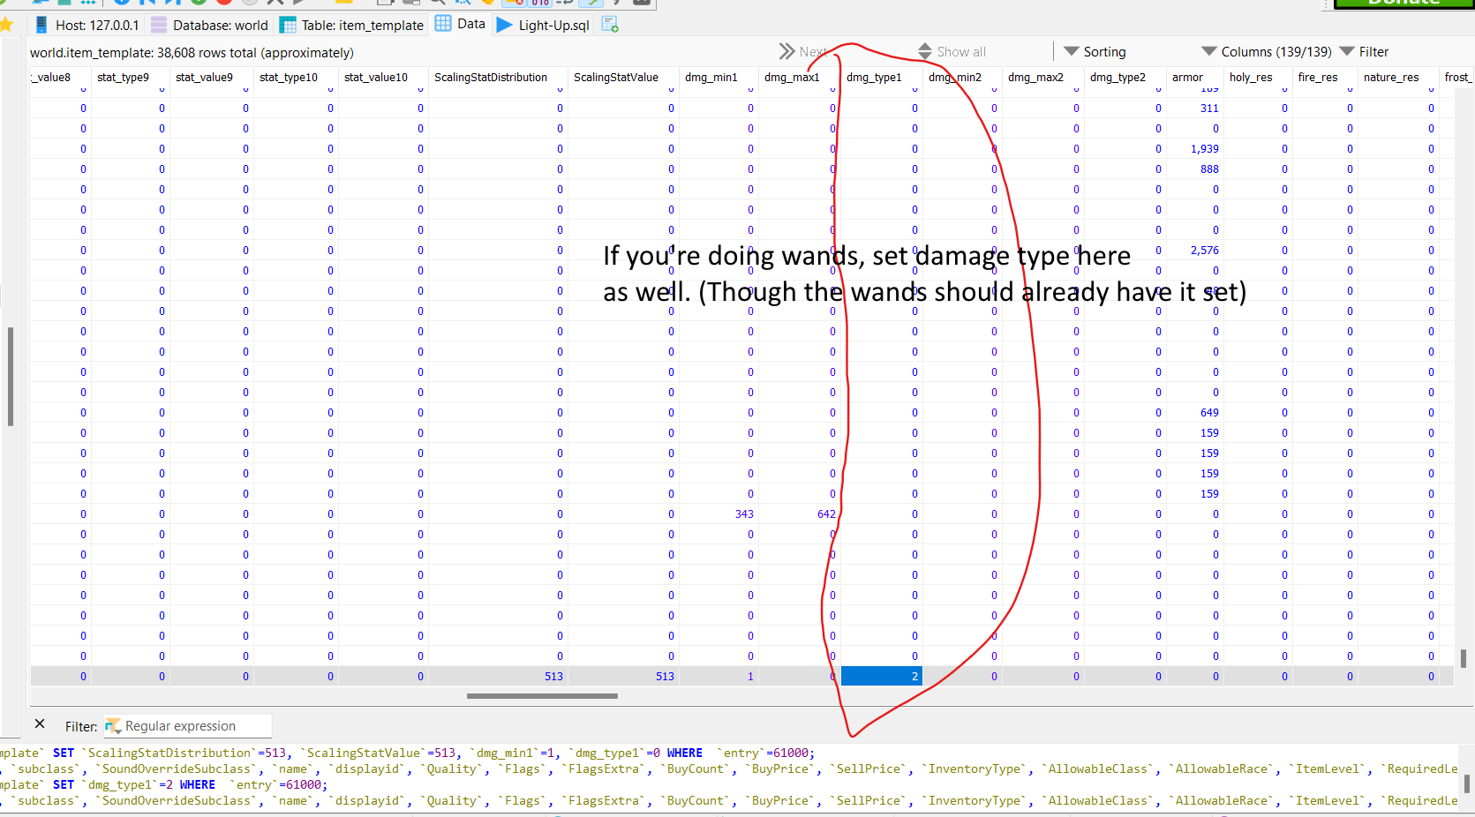Switch to the Database: world tab
1475x817 pixels.
tap(209, 25)
